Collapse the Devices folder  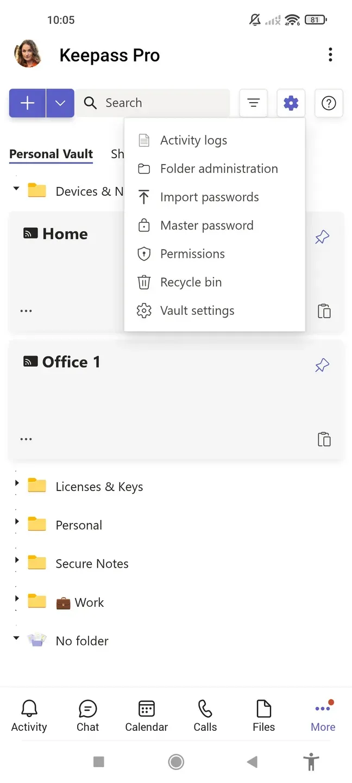point(16,190)
